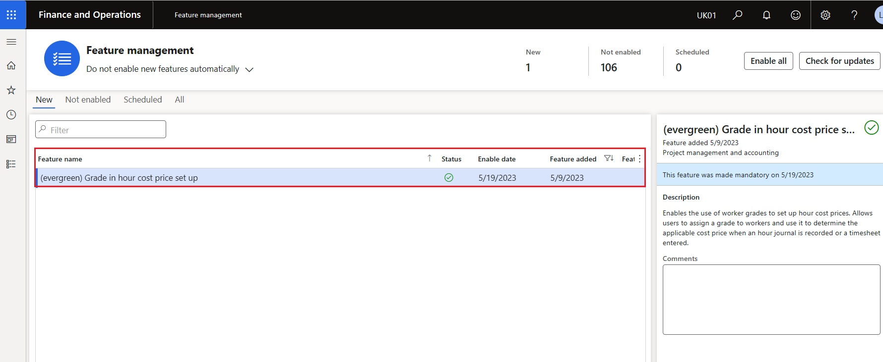Screen dimensions: 883x362
Task: Click the Enable date 5/19/2023 cell
Action: pos(497,178)
